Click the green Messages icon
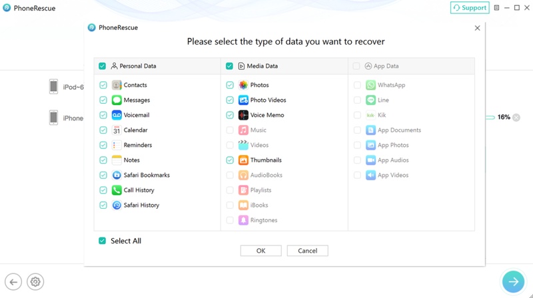 click(x=117, y=100)
